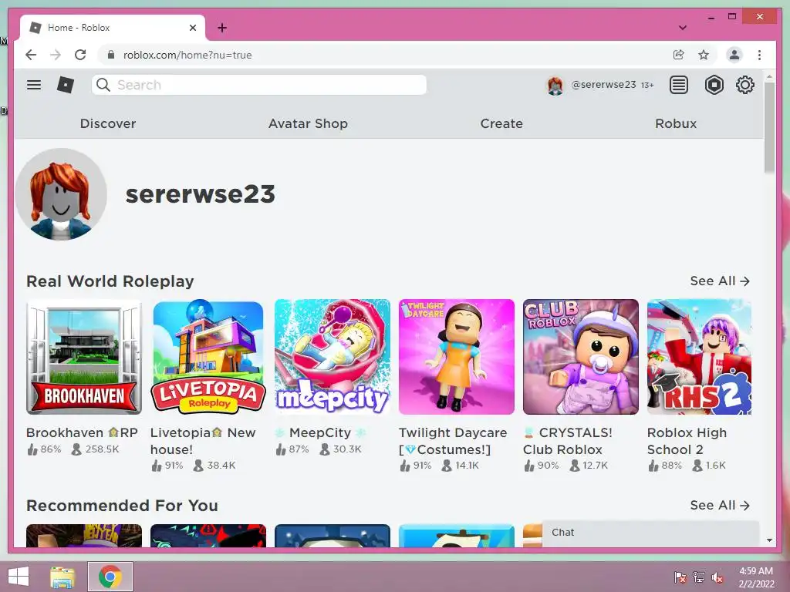Close the Home - Roblox tab
790x592 pixels.
click(192, 28)
